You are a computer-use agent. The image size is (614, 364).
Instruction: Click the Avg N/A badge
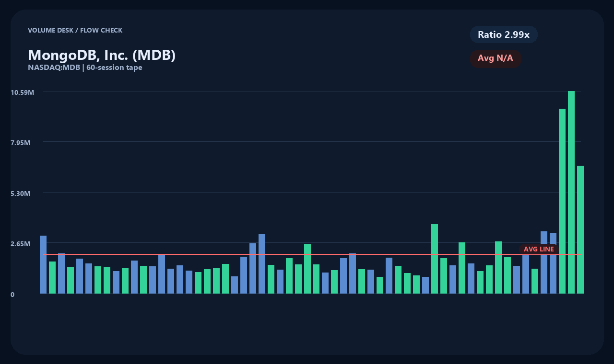(496, 58)
